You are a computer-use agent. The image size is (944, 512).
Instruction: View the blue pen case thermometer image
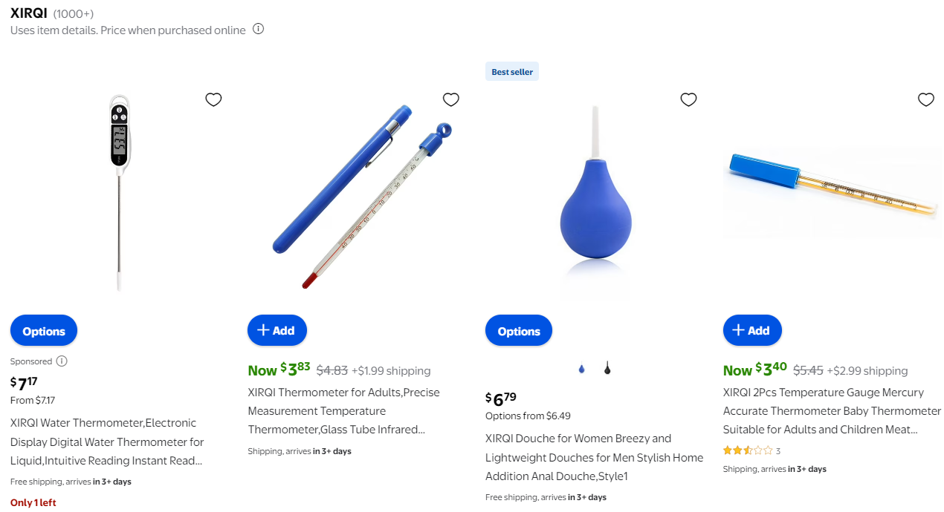click(354, 194)
